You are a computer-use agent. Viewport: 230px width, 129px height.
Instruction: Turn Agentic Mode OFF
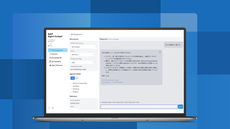tap(77, 78)
